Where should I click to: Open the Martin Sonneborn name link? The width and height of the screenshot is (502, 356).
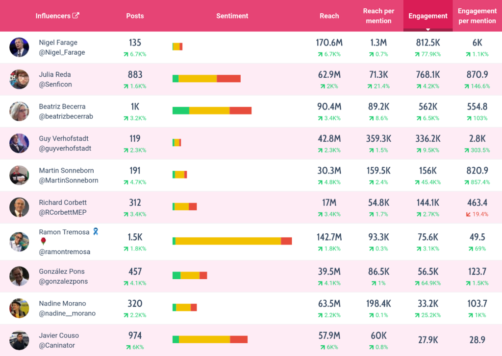(66, 170)
